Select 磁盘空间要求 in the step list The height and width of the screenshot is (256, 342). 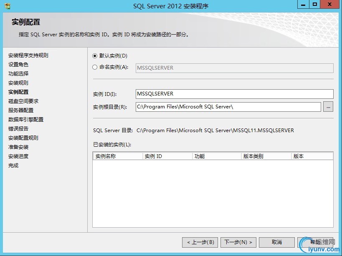23,101
